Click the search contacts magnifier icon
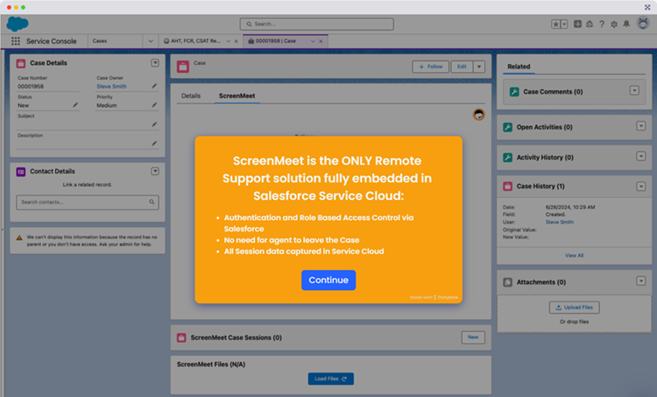Screen dimensions: 657x397 [152, 202]
